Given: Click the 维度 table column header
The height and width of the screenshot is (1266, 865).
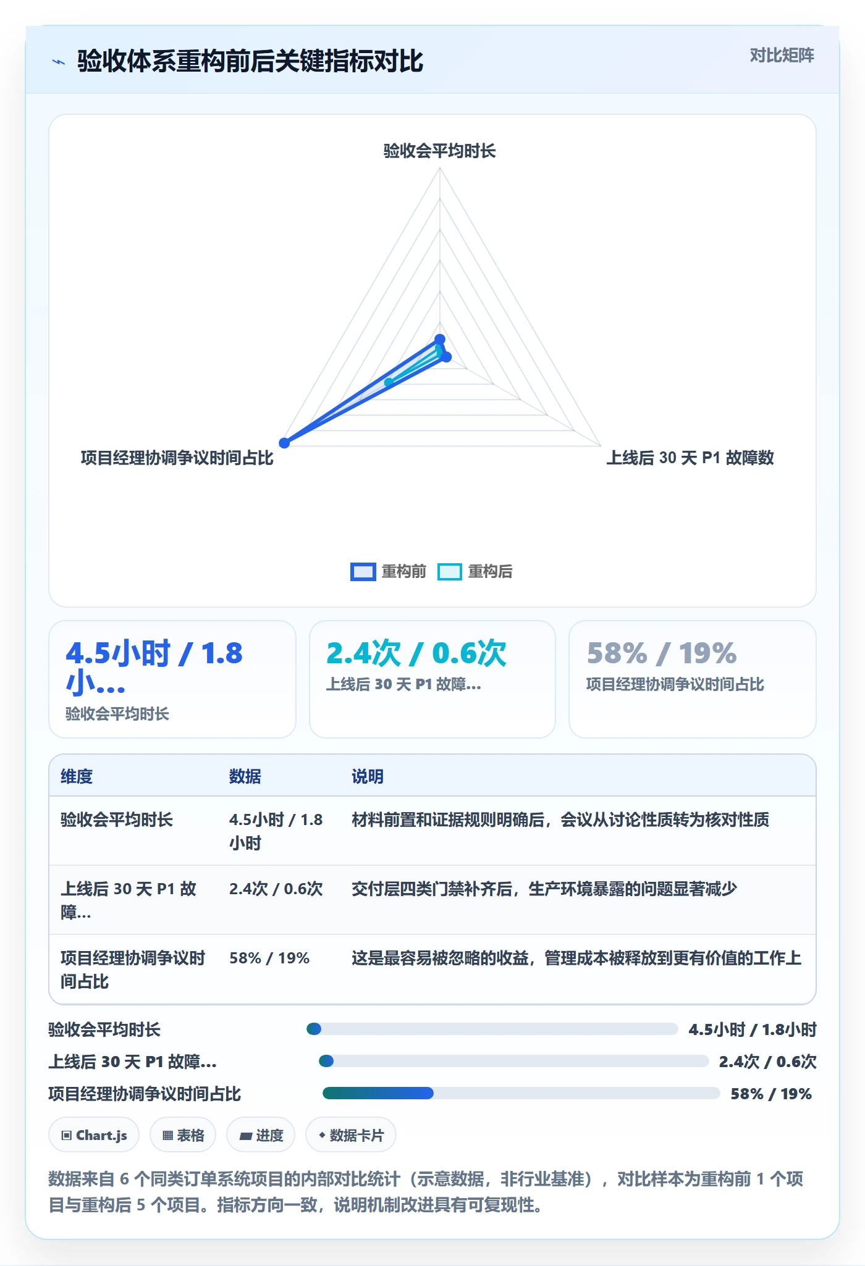Looking at the screenshot, I should click(x=77, y=776).
